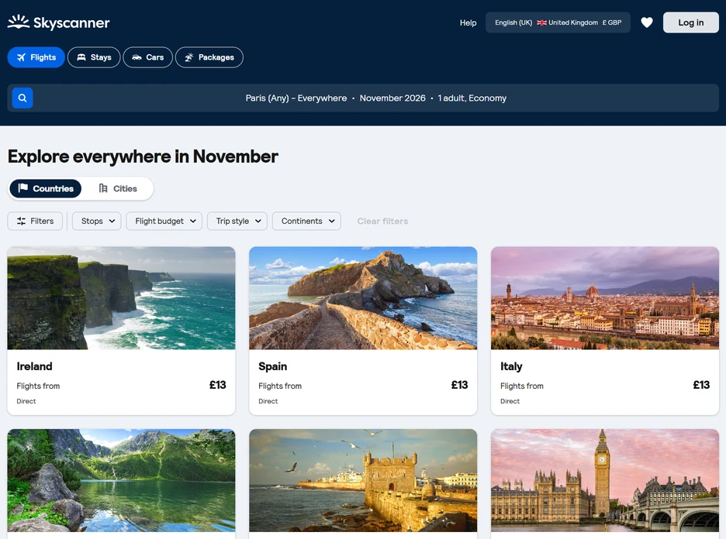Select the Countries view toggle
The height and width of the screenshot is (539, 726).
pyautogui.click(x=45, y=189)
